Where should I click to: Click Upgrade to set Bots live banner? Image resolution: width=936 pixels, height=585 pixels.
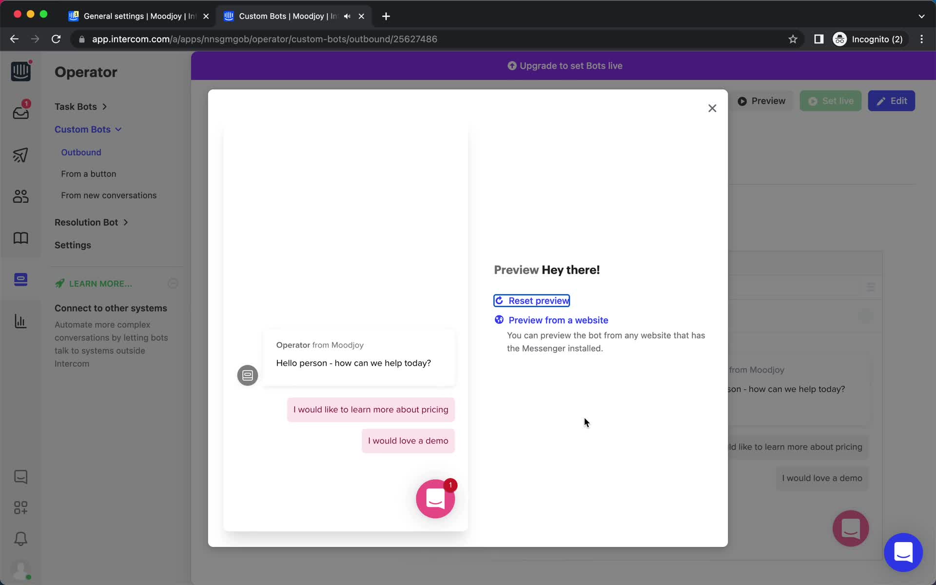(565, 66)
